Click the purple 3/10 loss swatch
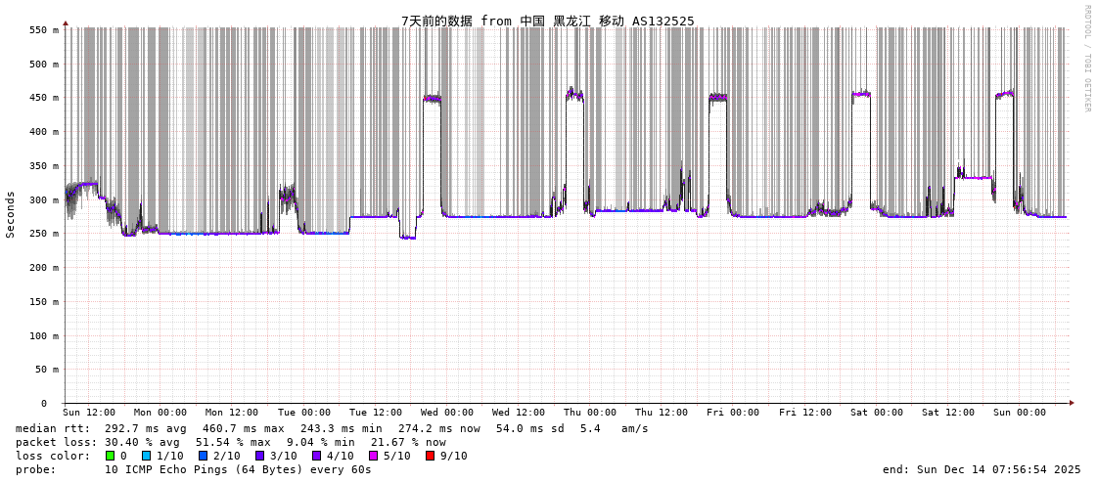Image resolution: width=1097 pixels, height=483 pixels. tap(259, 456)
